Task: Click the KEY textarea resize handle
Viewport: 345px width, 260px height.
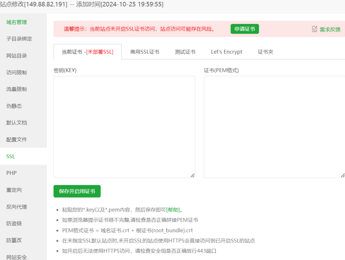Action: [192, 175]
